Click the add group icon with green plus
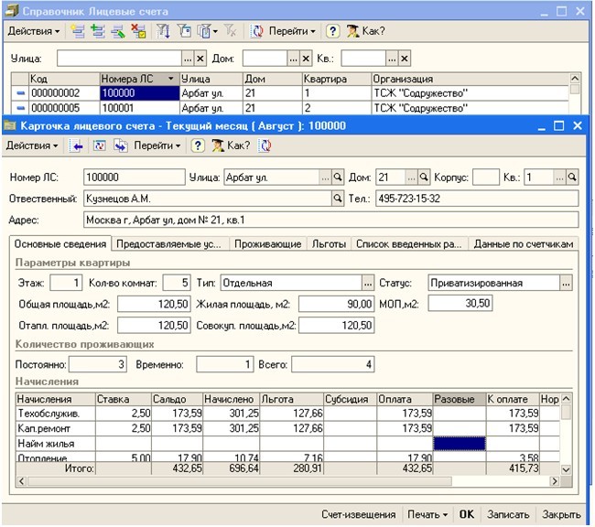This screenshot has height=527, width=595. (98, 31)
